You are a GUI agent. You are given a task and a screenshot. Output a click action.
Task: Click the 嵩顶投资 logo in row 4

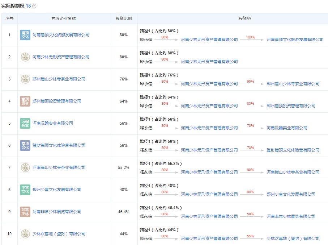pos(25,101)
